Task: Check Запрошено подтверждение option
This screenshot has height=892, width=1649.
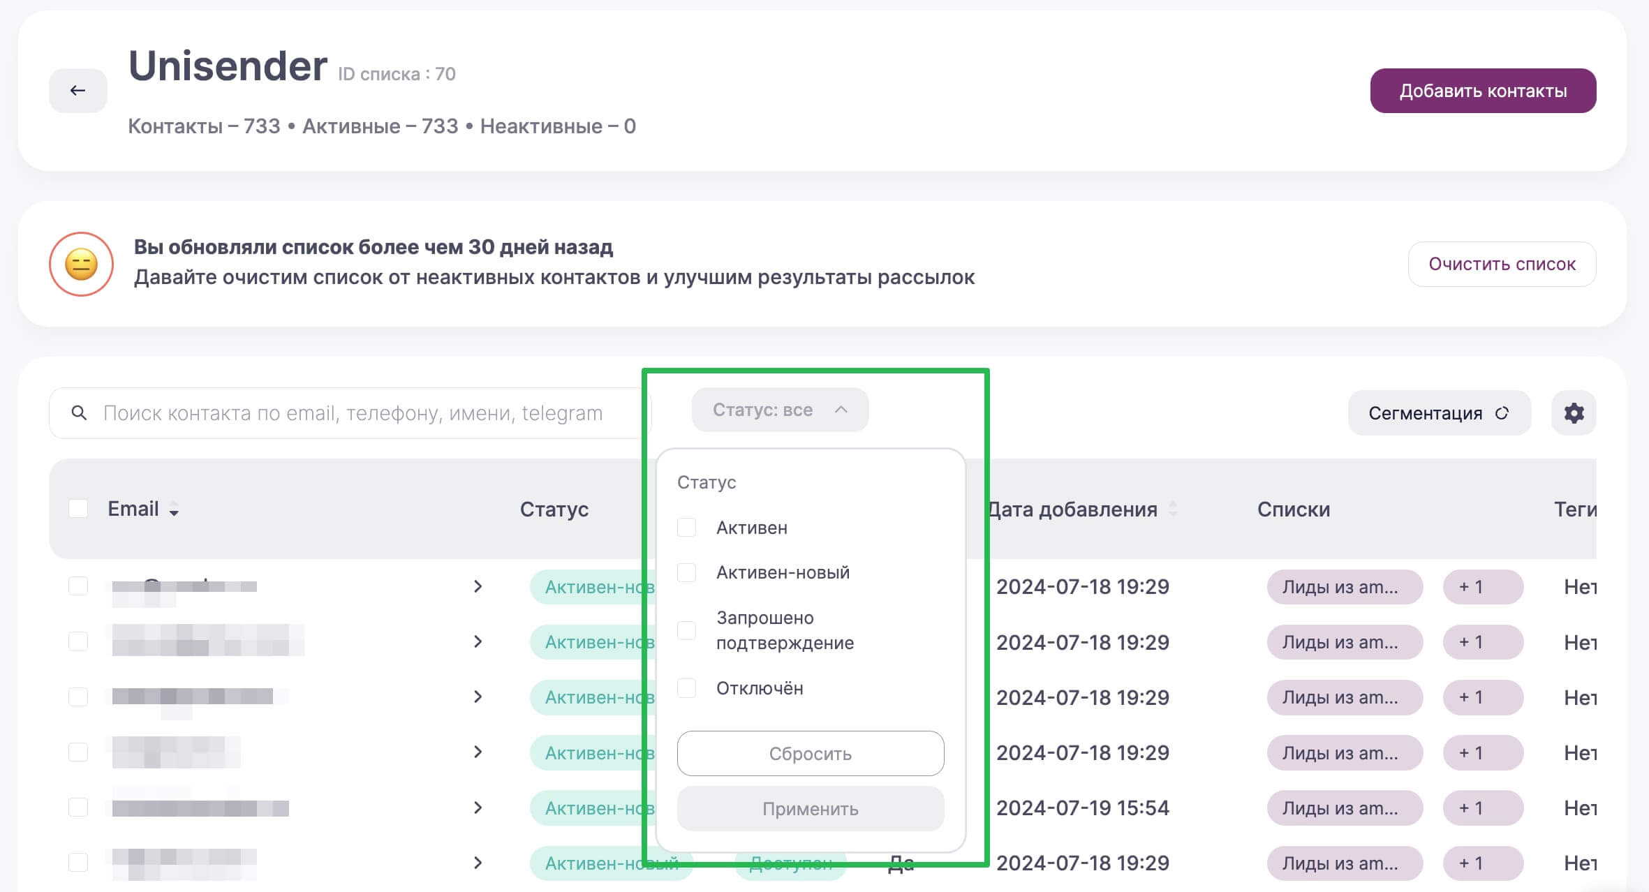Action: pyautogui.click(x=687, y=630)
